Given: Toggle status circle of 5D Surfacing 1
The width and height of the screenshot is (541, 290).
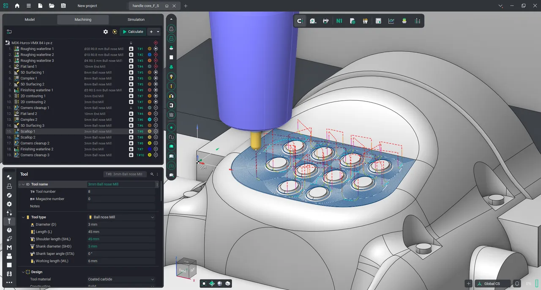Looking at the screenshot, I should click(x=156, y=72).
